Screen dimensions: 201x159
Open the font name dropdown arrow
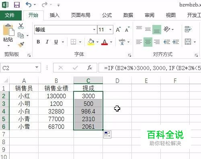click(x=94, y=29)
